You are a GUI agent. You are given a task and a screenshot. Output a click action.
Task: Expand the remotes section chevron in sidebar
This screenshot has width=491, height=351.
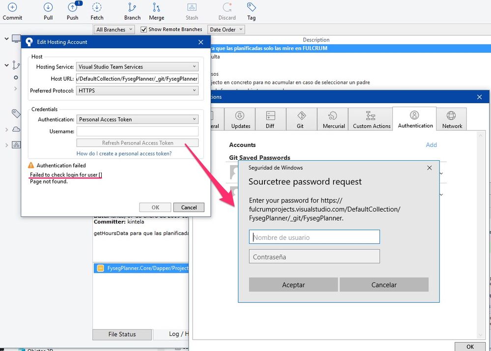pos(6,129)
